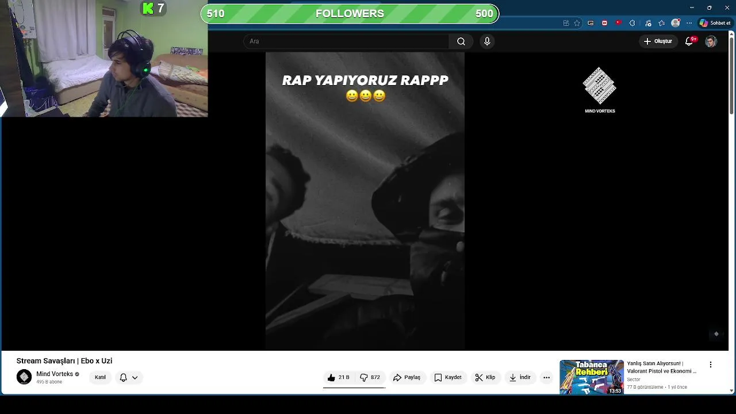
Task: Click the 495 B abone subscriber count
Action: pyautogui.click(x=49, y=382)
